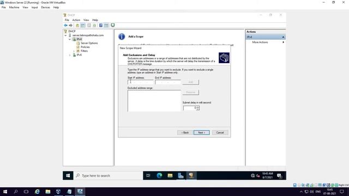Toggle the Show/Hide Action Pane toolbar icon
This screenshot has height=196, width=349.
pos(106,26)
